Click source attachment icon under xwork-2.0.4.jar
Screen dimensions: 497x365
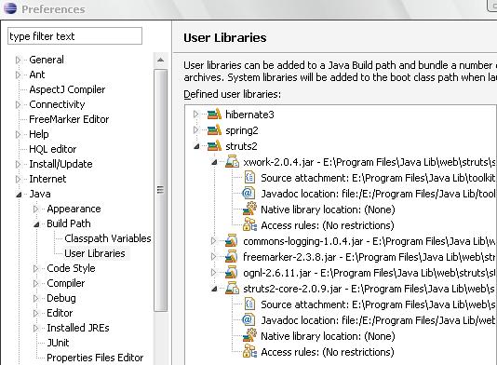tap(249, 178)
